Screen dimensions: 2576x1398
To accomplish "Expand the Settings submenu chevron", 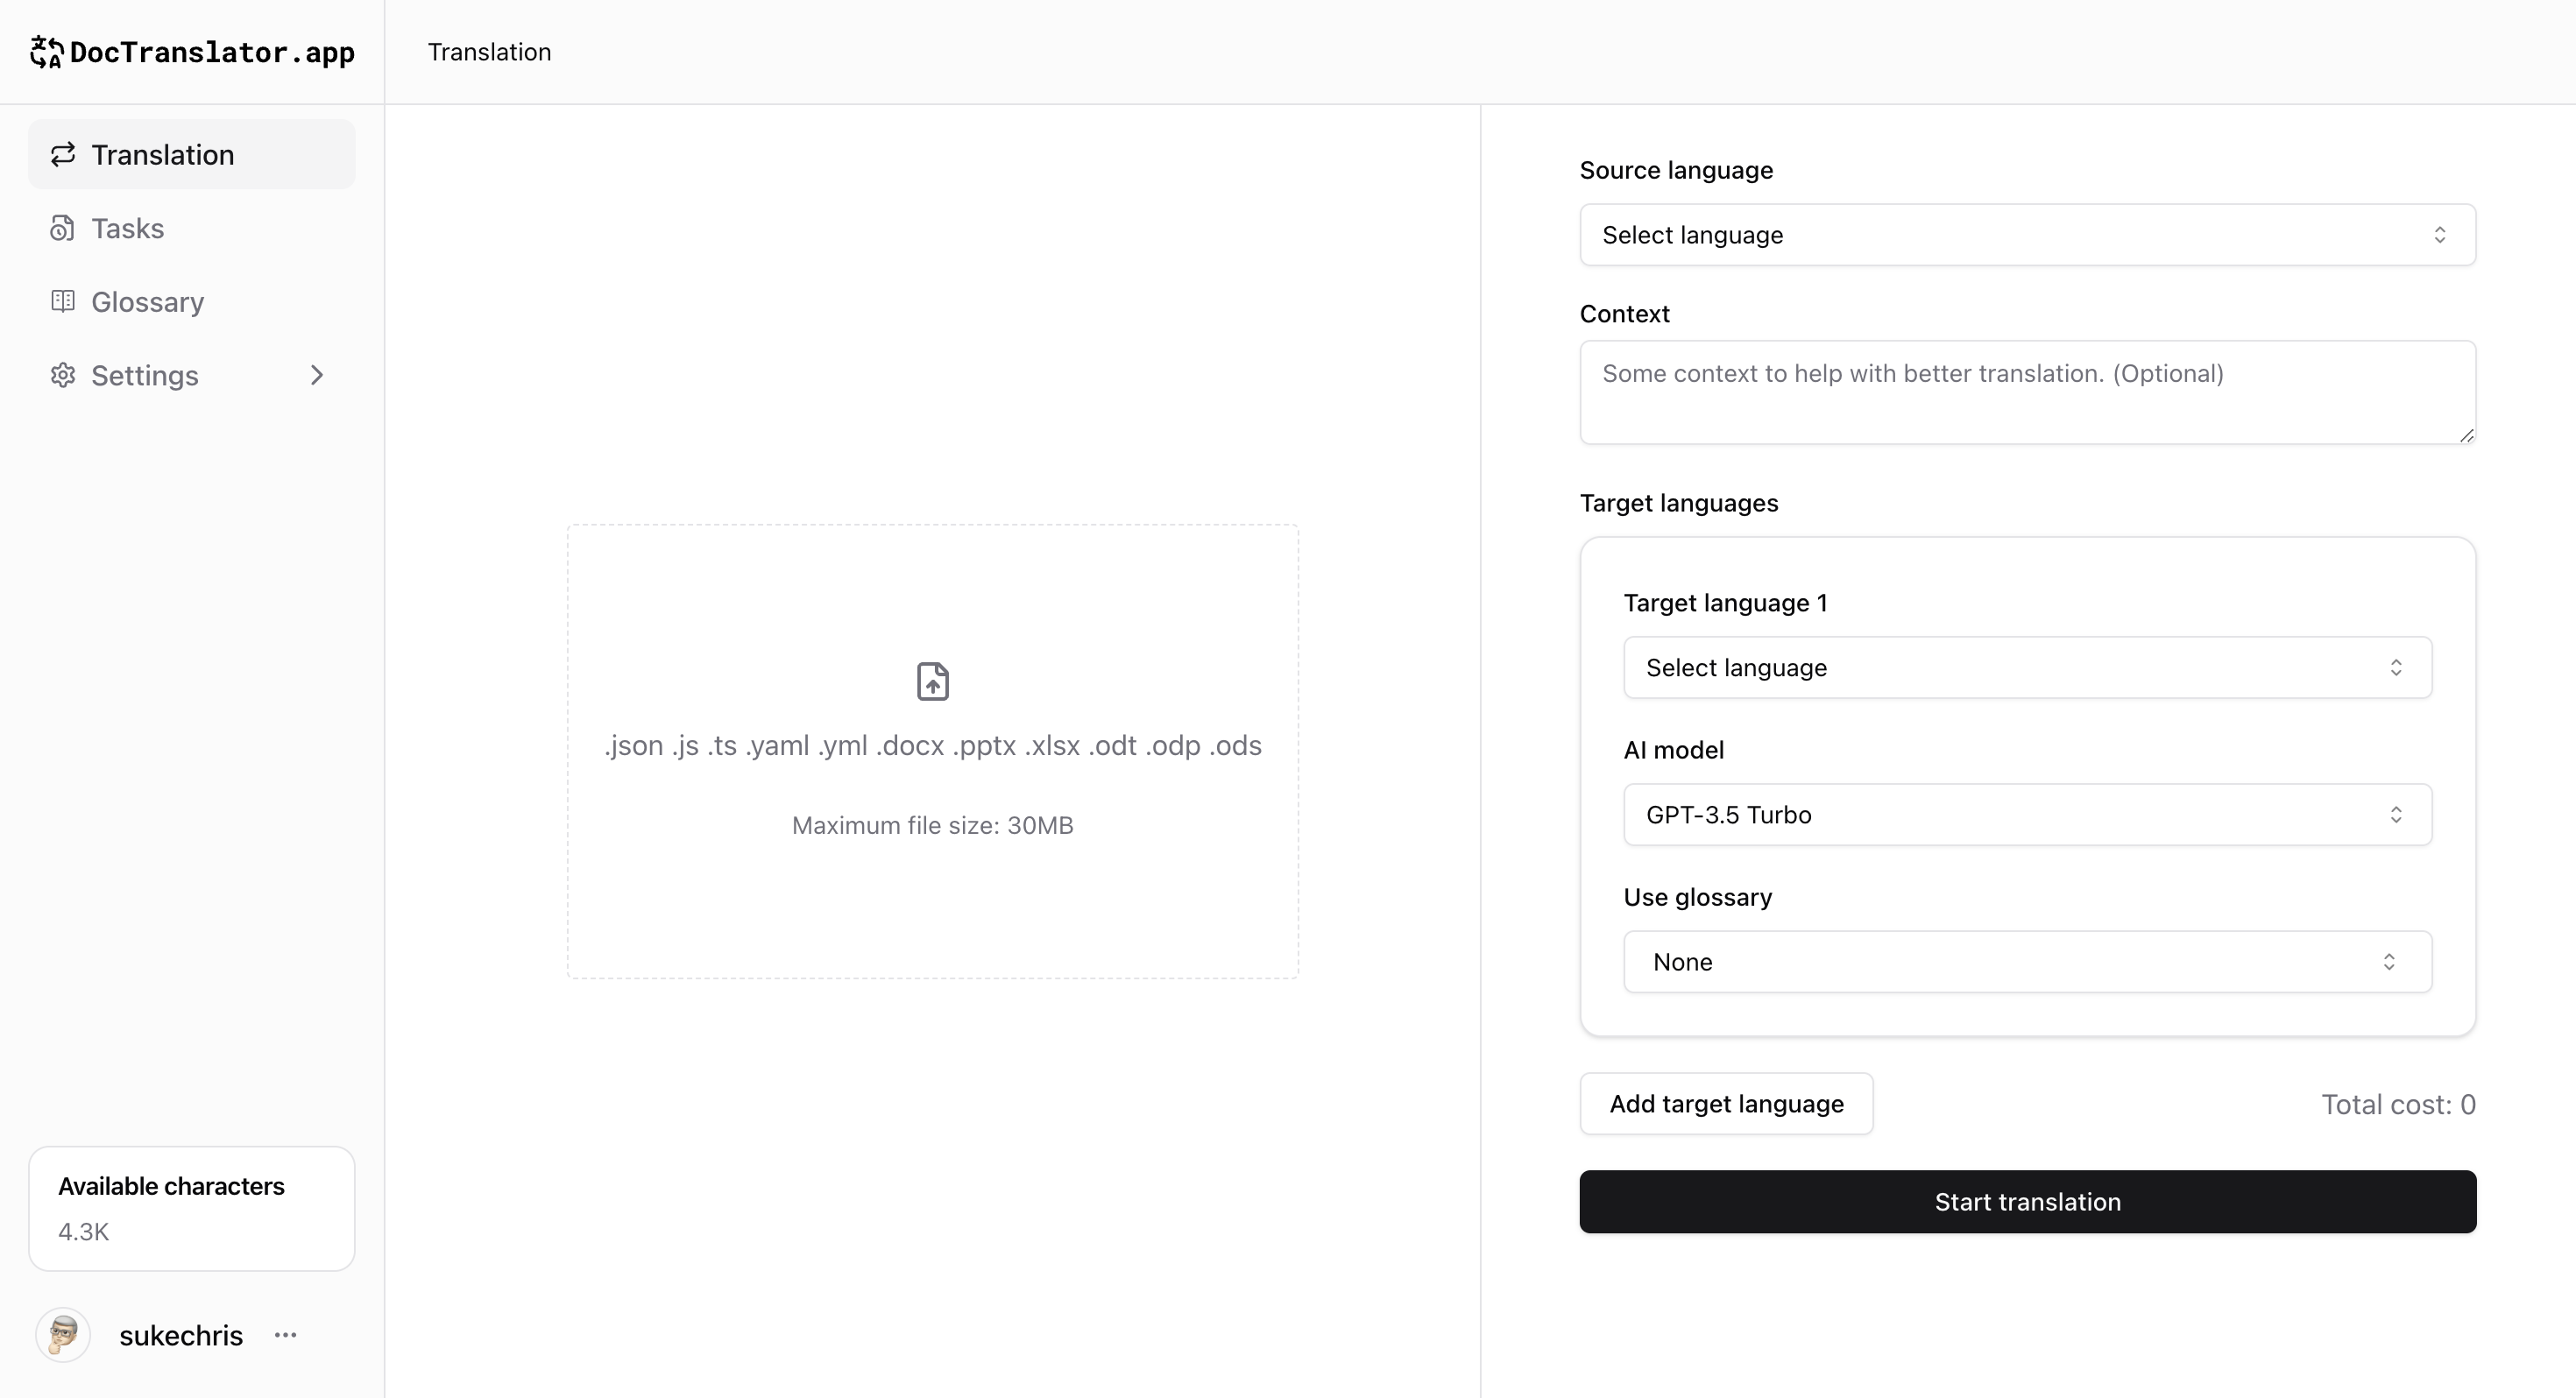I will pos(317,375).
